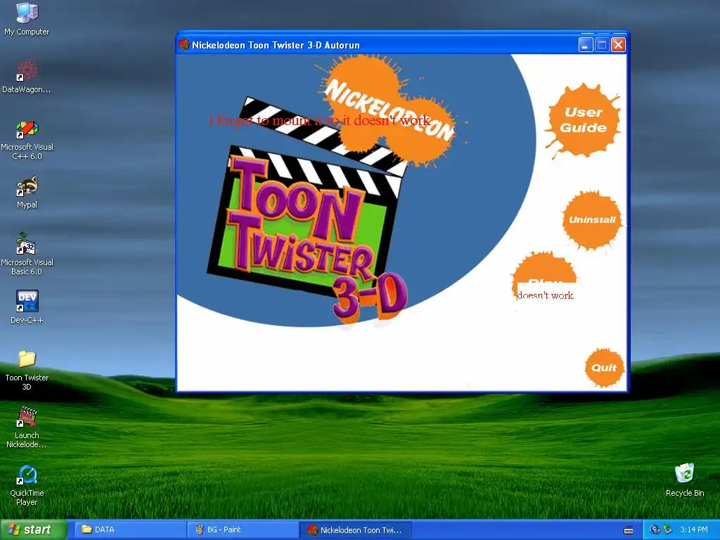Select the Dev-C++ desktop icon

click(27, 307)
